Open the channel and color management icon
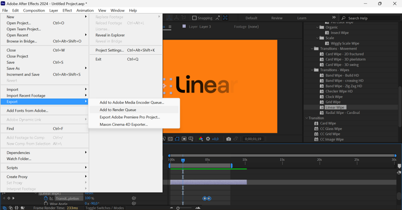 click(x=201, y=139)
